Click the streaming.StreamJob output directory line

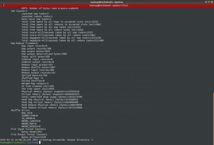47,140
